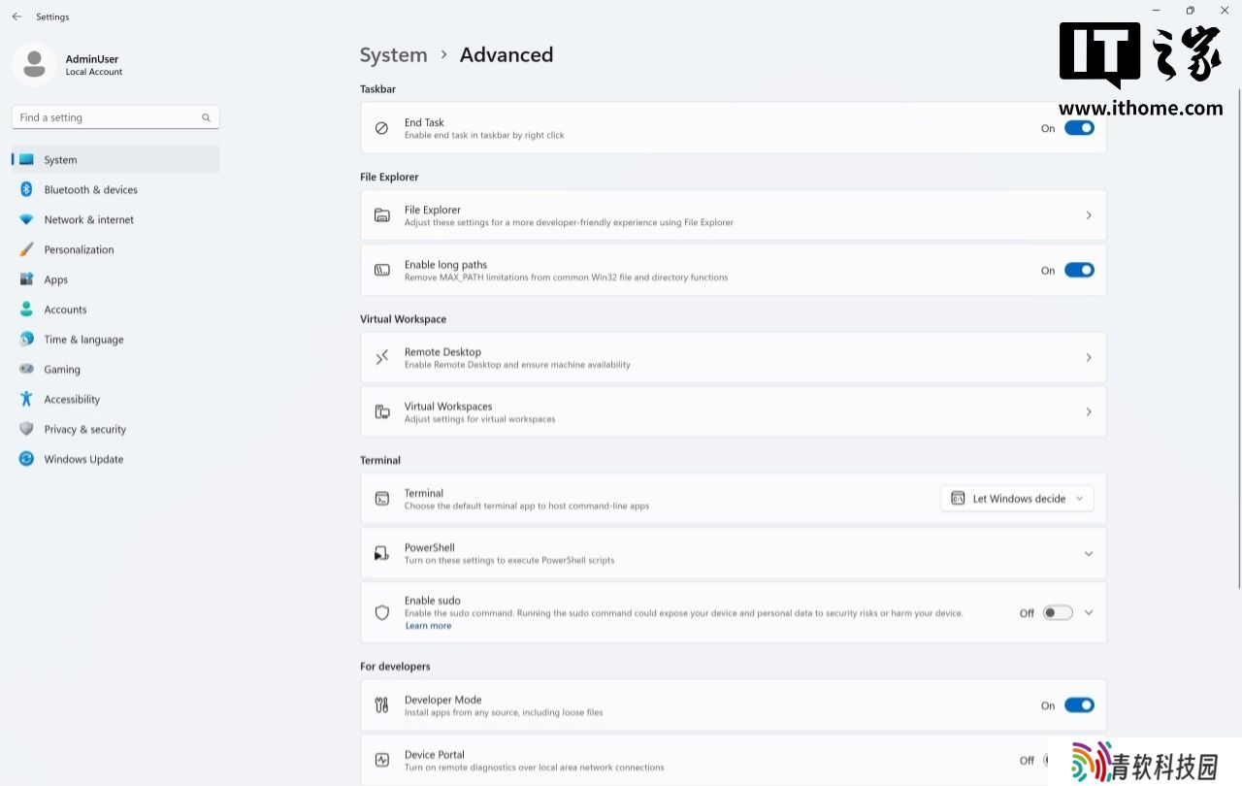Click the back arrow in Settings header
This screenshot has width=1242, height=786.
coord(16,16)
